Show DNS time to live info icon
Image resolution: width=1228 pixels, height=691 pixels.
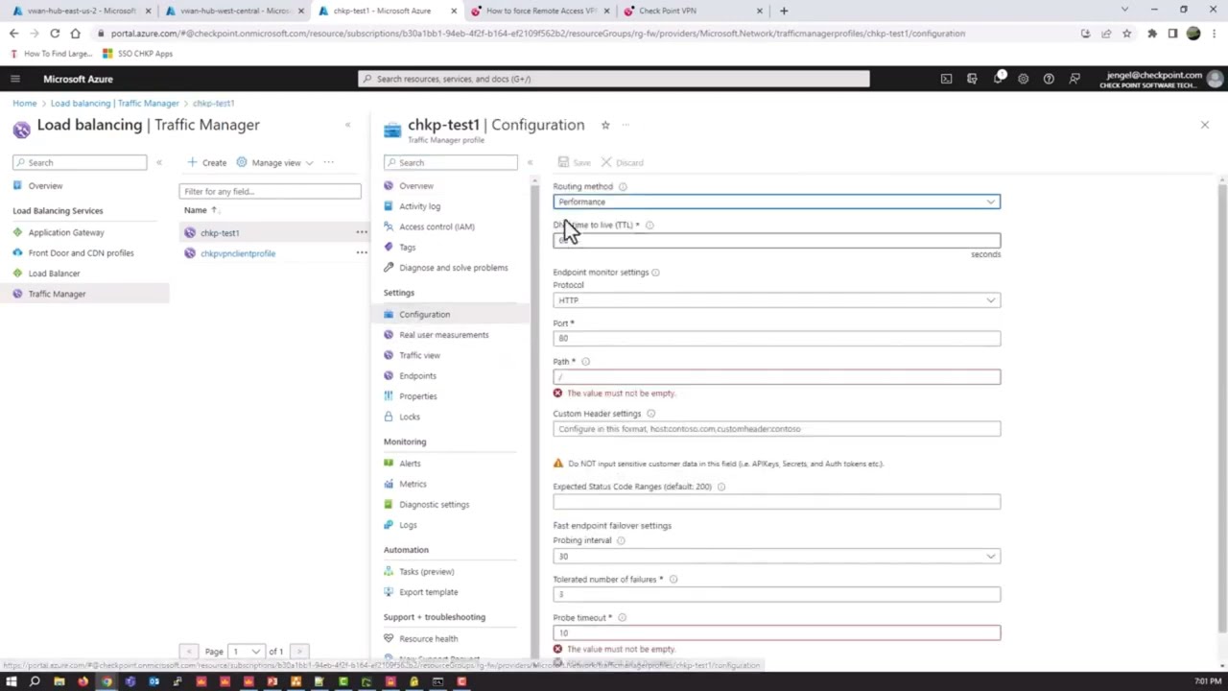click(x=649, y=226)
